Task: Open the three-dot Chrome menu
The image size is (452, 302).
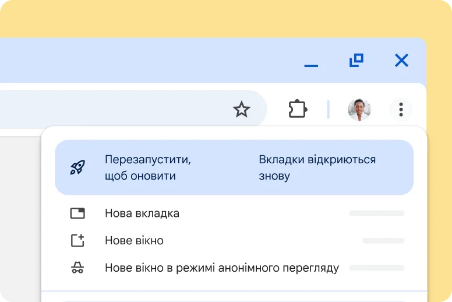Action: point(401,109)
